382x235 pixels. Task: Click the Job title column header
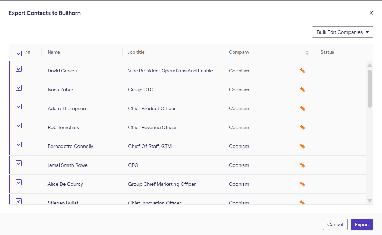tap(136, 52)
